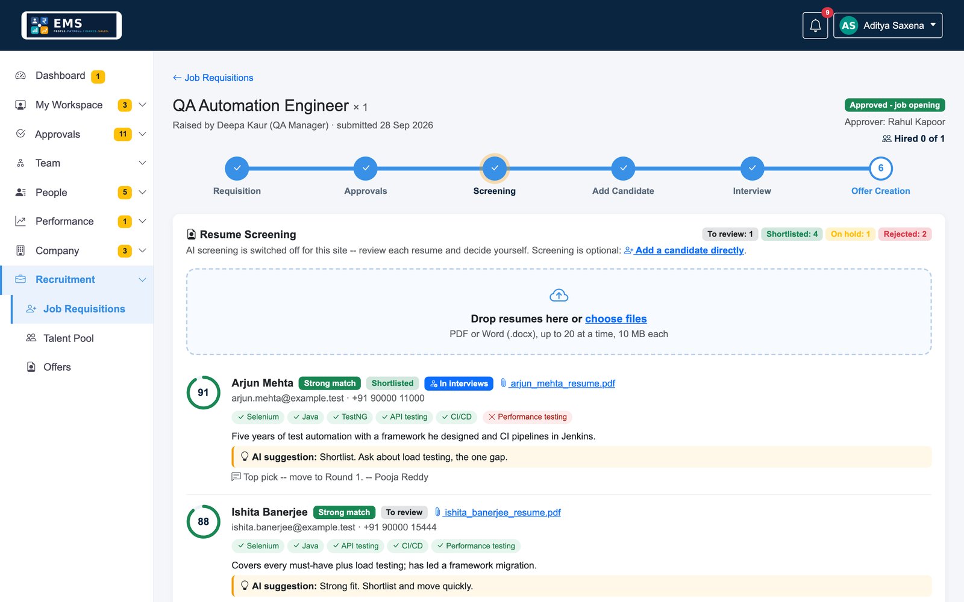This screenshot has height=602, width=964.
Task: Open ishita_banerjee_resume.pdf attachment
Action: [498, 512]
